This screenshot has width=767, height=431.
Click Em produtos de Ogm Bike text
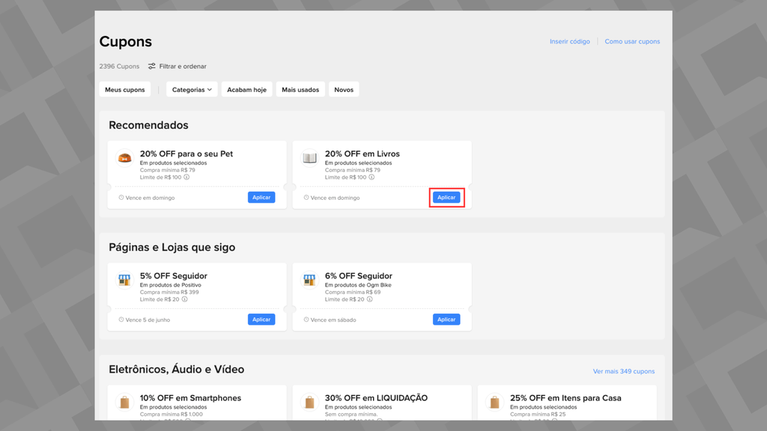tap(358, 285)
